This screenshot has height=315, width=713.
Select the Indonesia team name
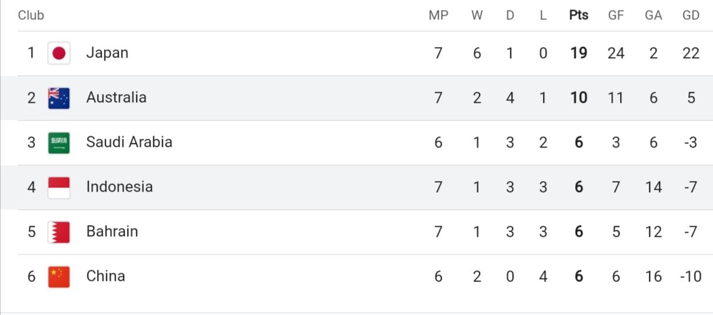tap(119, 187)
